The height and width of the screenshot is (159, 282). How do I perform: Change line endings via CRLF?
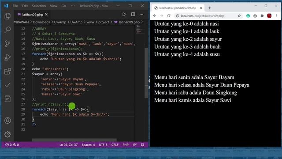coord(115,145)
